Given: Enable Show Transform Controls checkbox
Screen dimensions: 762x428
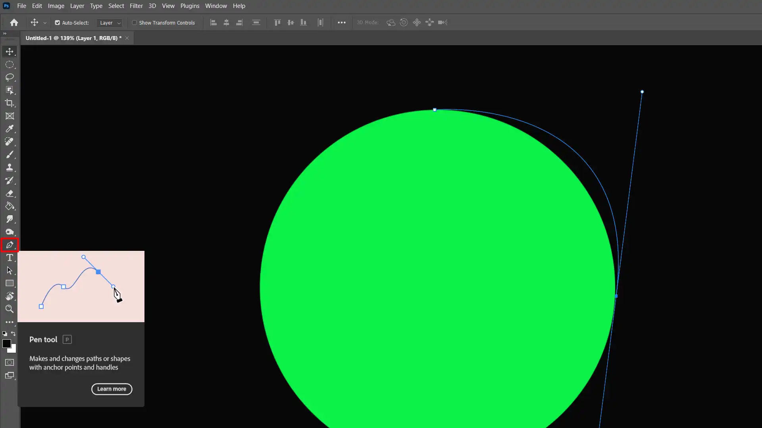Looking at the screenshot, I should [x=135, y=23].
